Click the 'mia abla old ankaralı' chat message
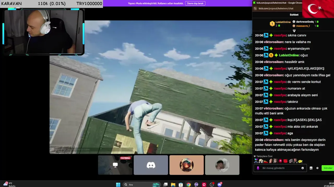 click(303, 126)
